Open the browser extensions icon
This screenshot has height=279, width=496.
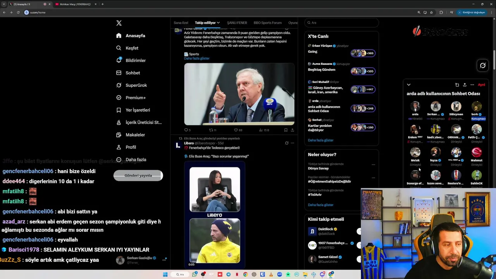pos(441,12)
